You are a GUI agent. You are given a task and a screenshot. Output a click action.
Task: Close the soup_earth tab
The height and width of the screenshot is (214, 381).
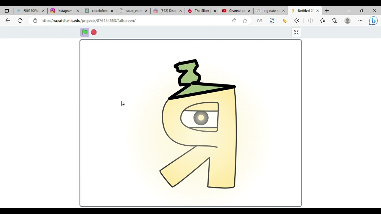point(146,11)
